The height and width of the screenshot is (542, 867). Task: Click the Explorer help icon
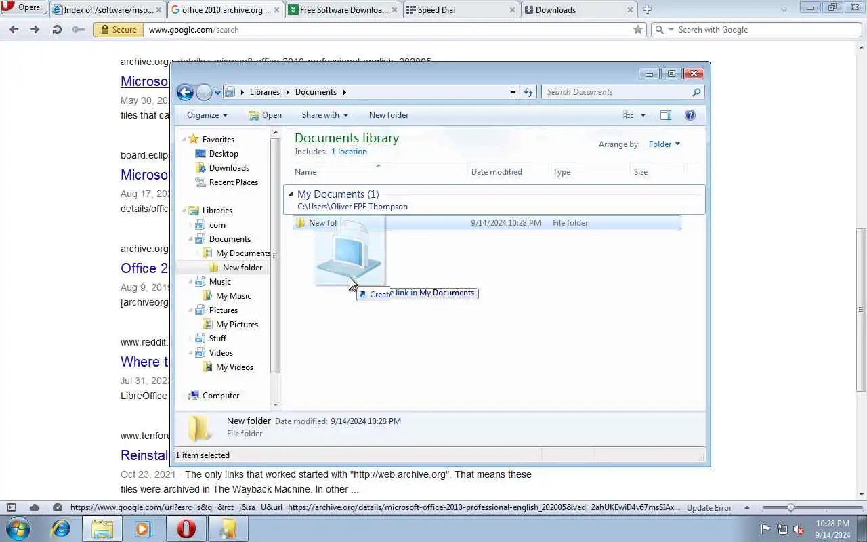point(690,115)
